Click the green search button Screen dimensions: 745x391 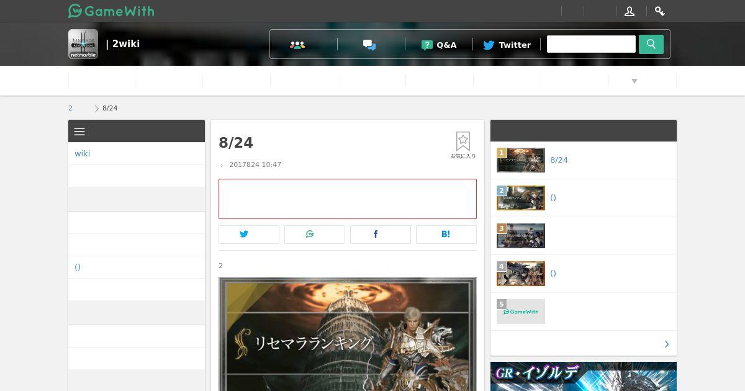pyautogui.click(x=651, y=44)
